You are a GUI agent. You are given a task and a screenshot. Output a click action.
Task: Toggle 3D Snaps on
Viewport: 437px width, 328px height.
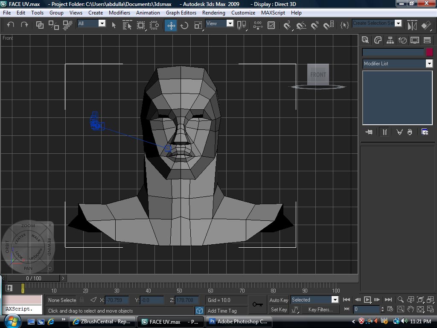pos(287,25)
